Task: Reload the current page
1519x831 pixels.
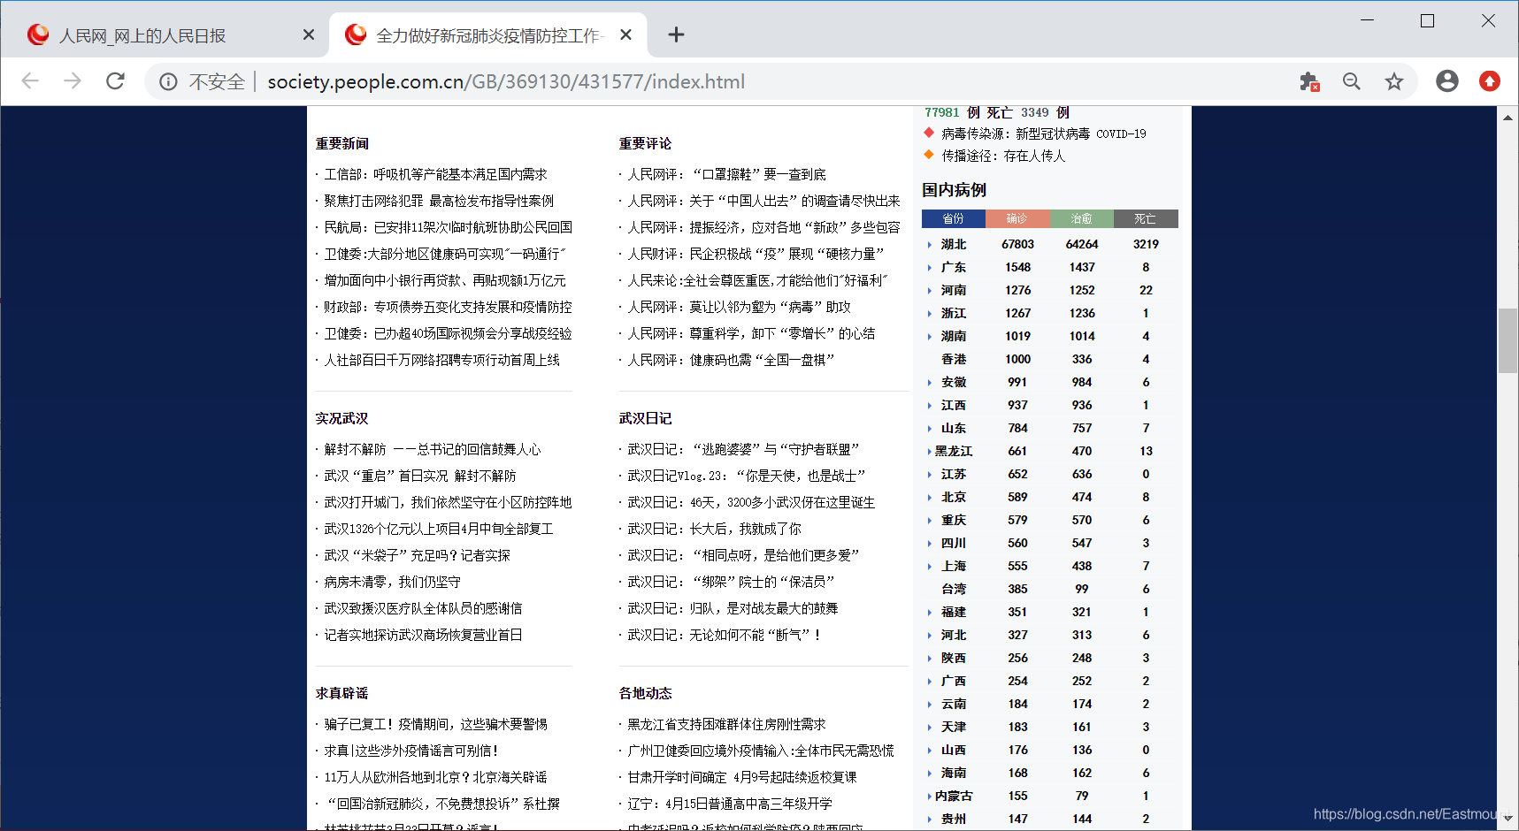Action: click(115, 81)
